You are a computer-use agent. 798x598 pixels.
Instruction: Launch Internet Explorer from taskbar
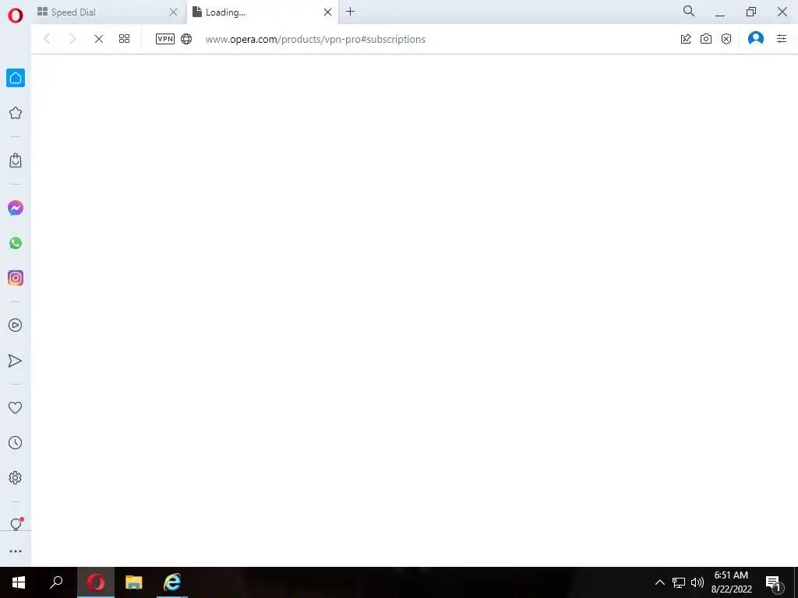pyautogui.click(x=172, y=582)
